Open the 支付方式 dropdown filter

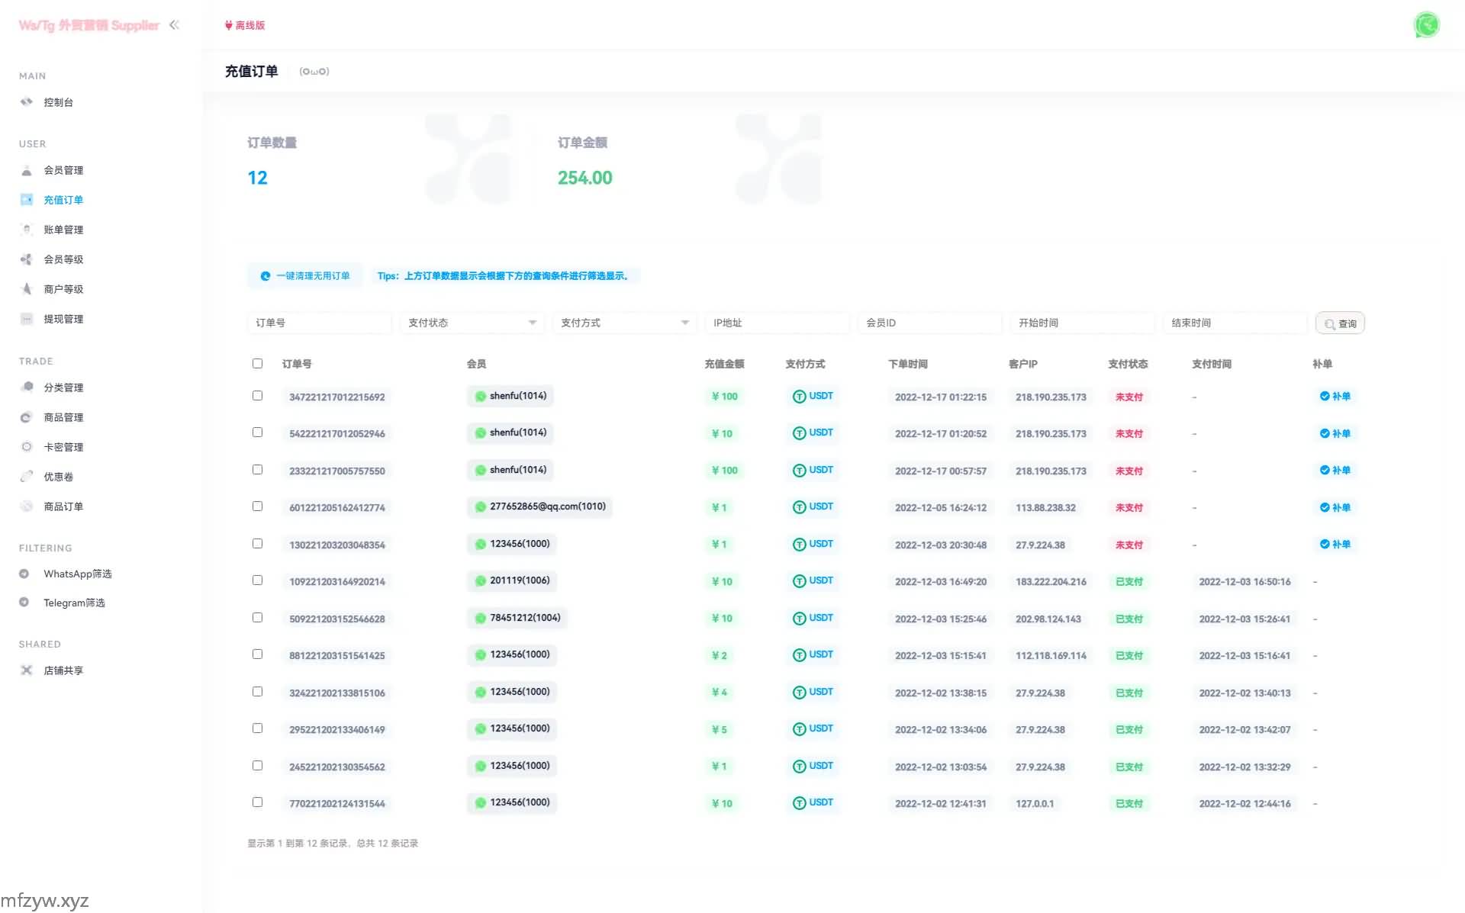pos(624,323)
